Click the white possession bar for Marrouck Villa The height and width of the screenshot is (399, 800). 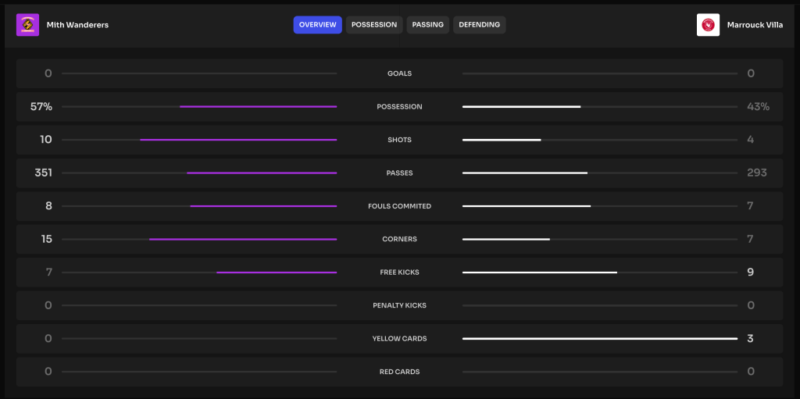point(521,106)
